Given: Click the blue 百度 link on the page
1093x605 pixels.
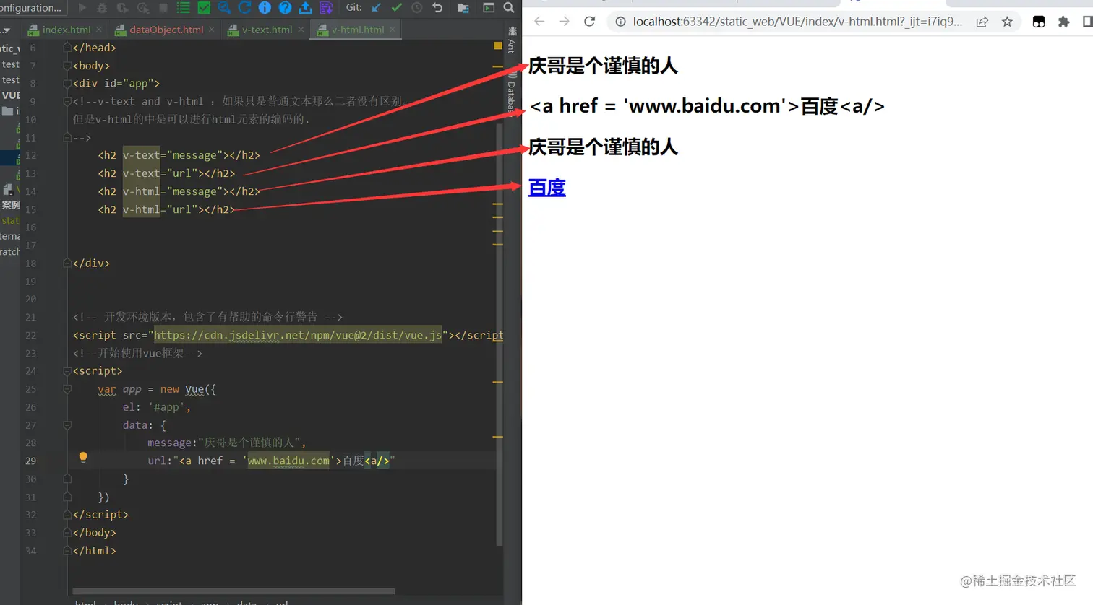Looking at the screenshot, I should point(547,188).
